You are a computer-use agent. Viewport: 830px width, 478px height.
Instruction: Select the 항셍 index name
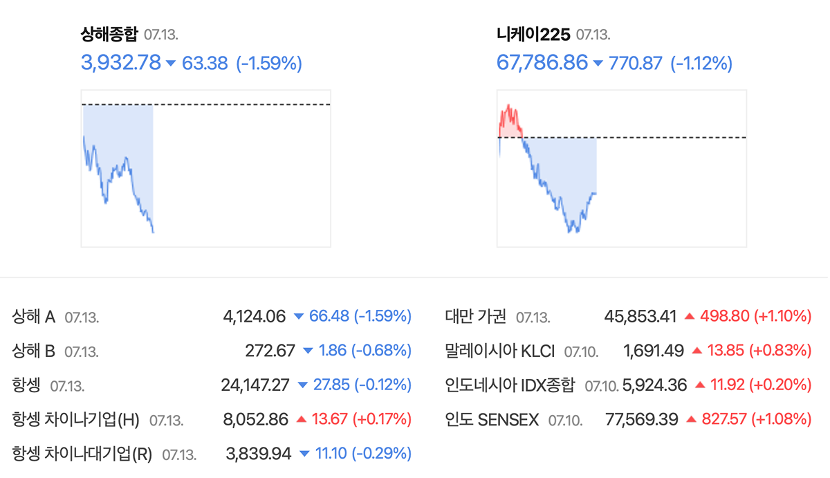point(27,385)
